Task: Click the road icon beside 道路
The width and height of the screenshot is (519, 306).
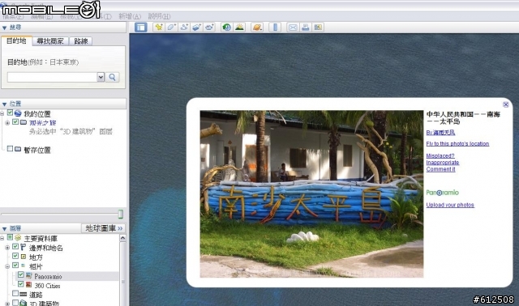Action: 24,294
